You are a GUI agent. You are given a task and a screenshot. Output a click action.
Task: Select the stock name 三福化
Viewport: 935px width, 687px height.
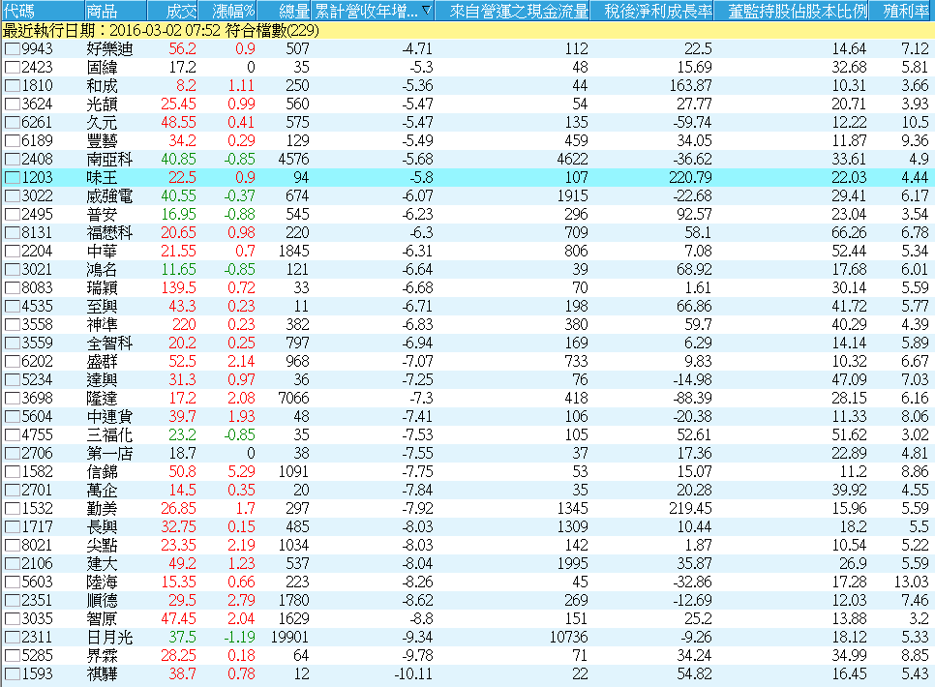(109, 435)
